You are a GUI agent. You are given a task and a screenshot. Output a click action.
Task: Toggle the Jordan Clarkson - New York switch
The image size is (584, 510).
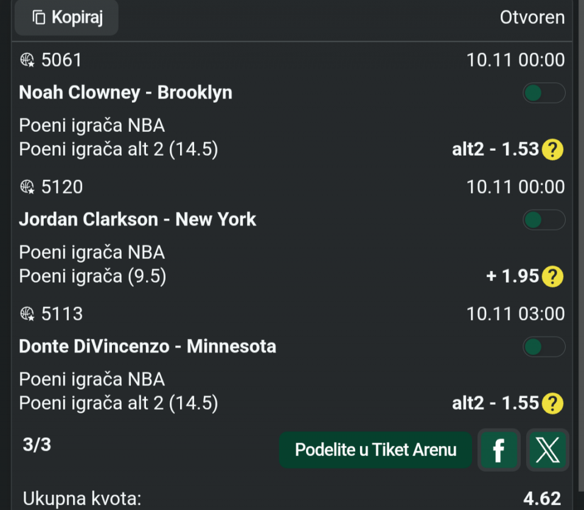coord(544,220)
